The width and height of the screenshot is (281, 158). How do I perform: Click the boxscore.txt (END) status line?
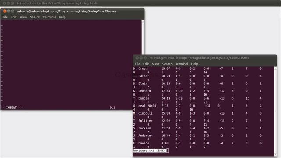click(x=149, y=151)
